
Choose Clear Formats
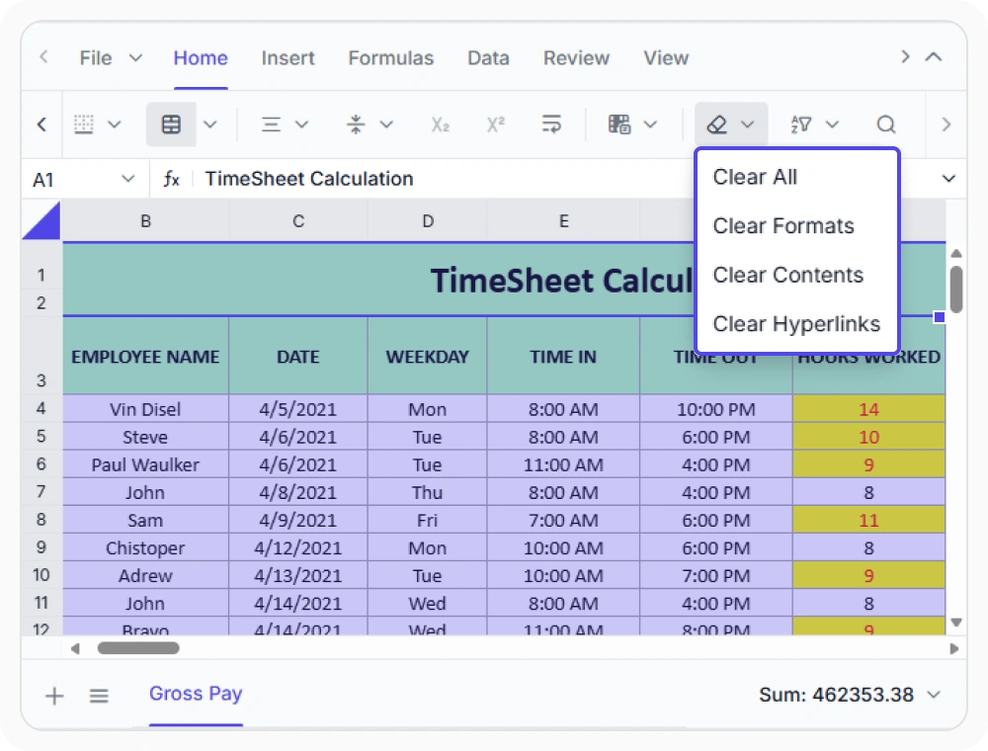click(x=797, y=225)
